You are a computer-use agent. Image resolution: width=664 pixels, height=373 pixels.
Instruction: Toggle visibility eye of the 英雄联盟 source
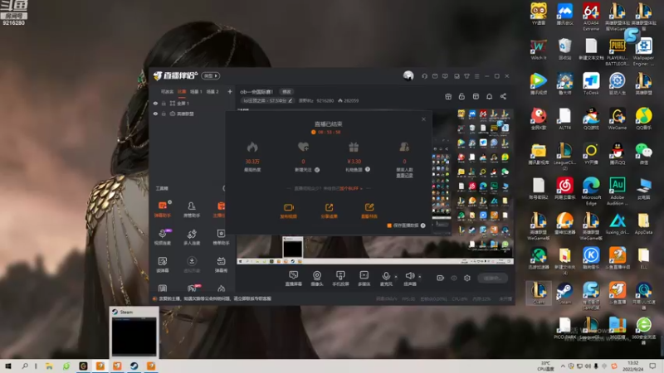pos(155,114)
